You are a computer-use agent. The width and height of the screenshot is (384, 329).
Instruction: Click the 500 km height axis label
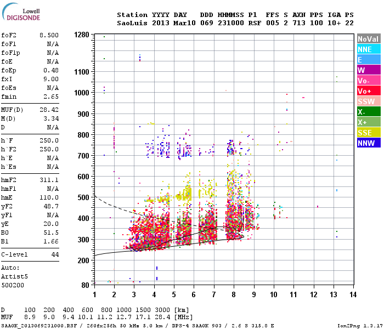83,197
